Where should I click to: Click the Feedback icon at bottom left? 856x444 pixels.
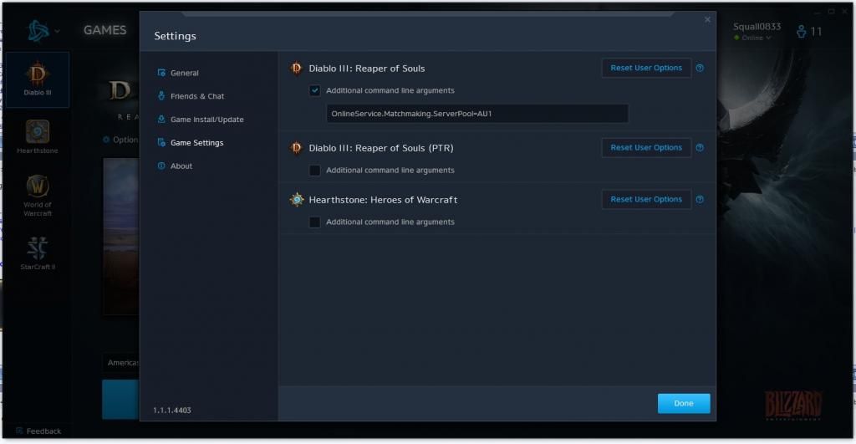pyautogui.click(x=20, y=431)
